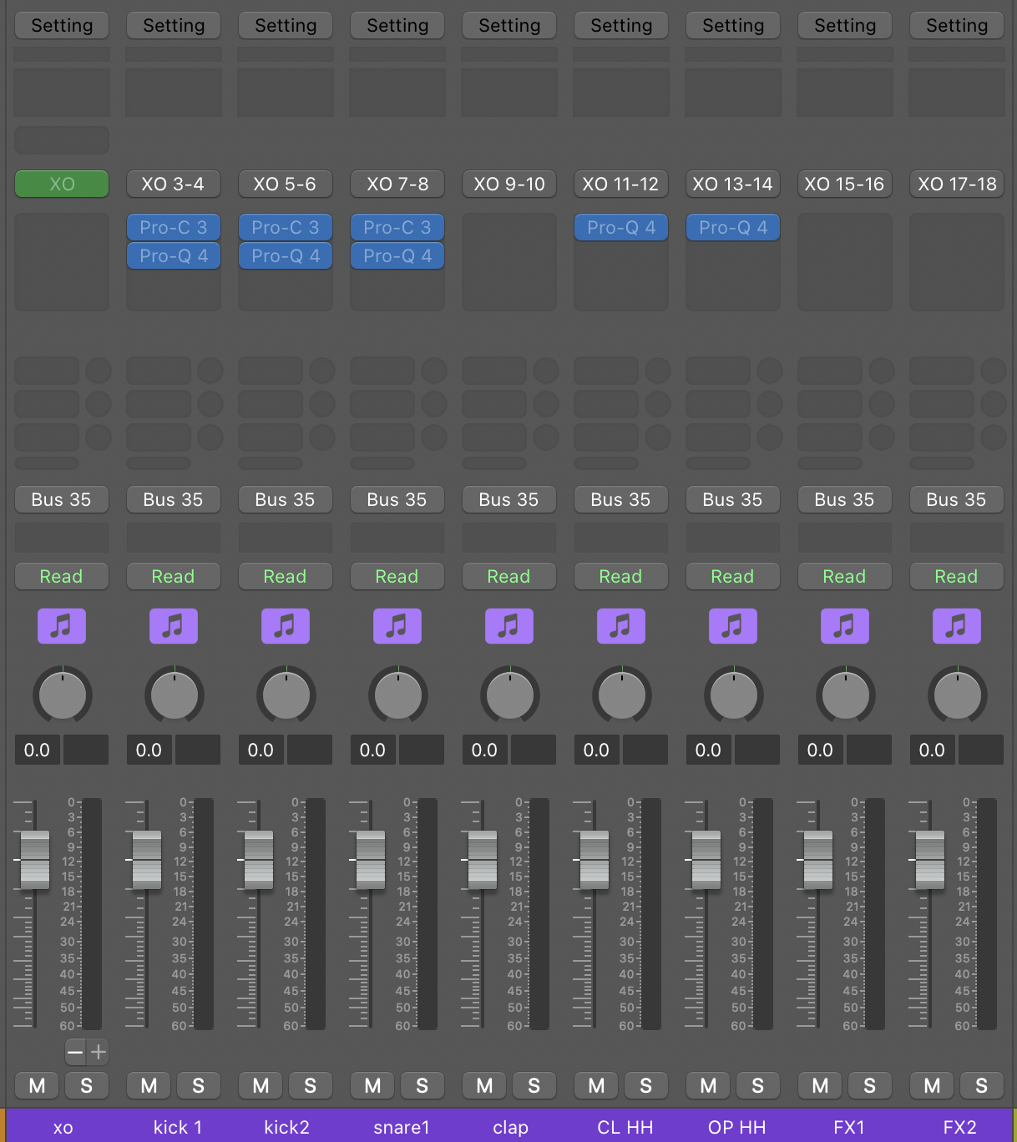Click the first send slot on xo

(48, 370)
